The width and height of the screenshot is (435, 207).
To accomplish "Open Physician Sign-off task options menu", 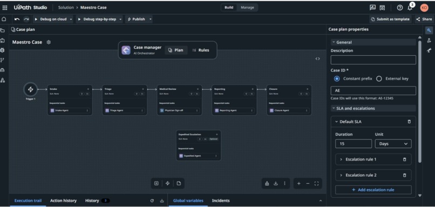I will [x=197, y=110].
